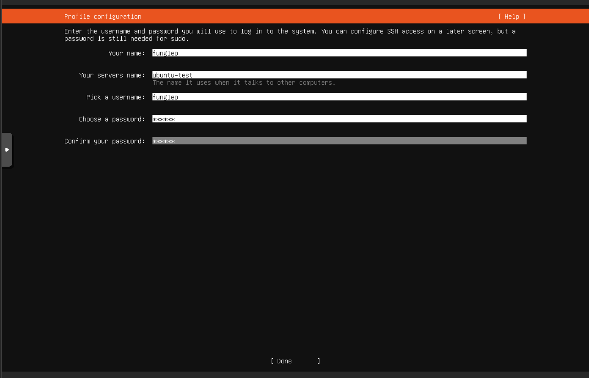Edit the server name field containing ubuntu-test
589x378 pixels.
339,75
